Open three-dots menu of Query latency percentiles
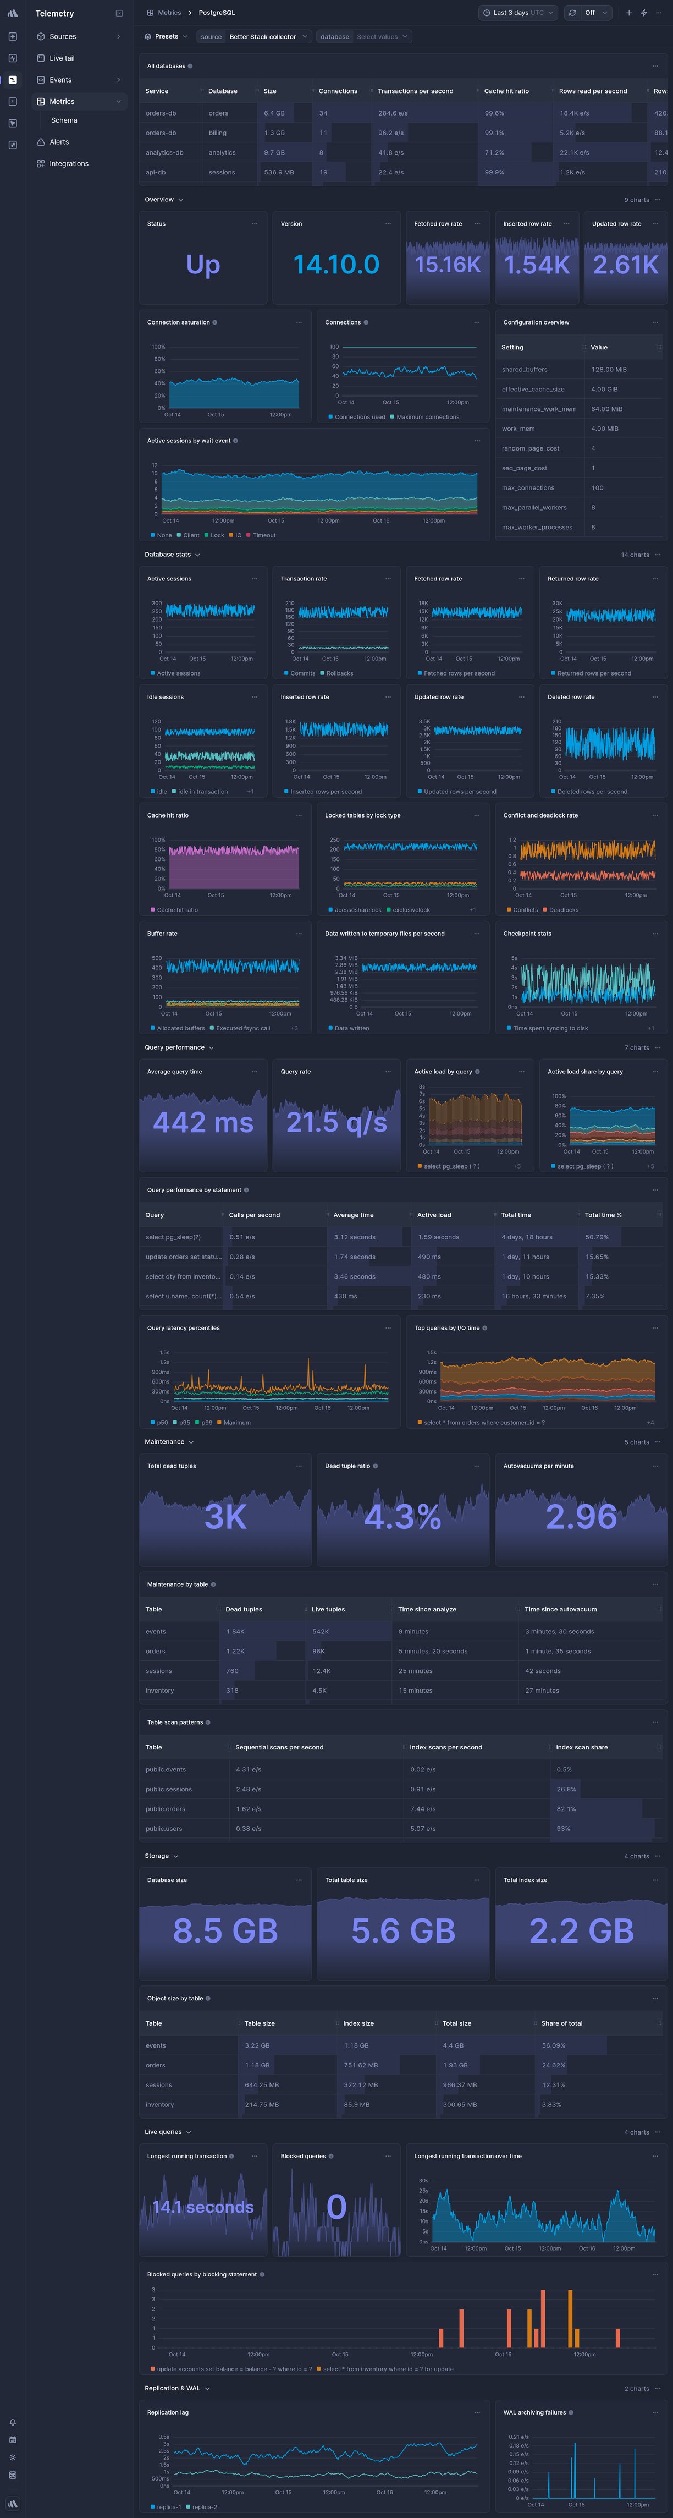Viewport: 673px width, 2518px height. [x=388, y=1329]
